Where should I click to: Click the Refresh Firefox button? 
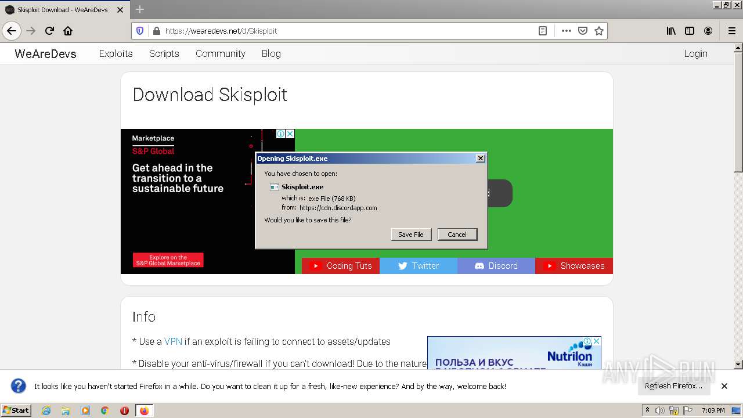pyautogui.click(x=673, y=386)
